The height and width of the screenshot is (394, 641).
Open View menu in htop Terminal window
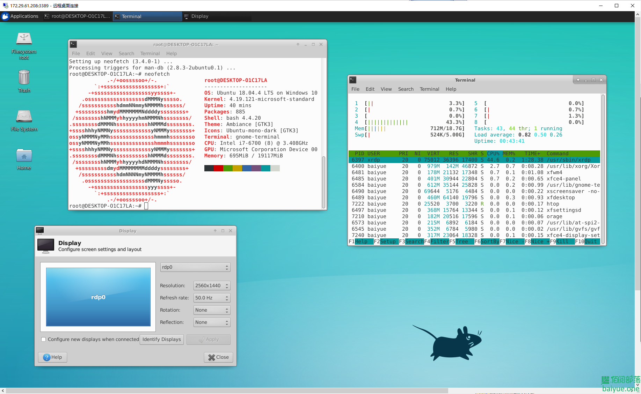pos(386,89)
